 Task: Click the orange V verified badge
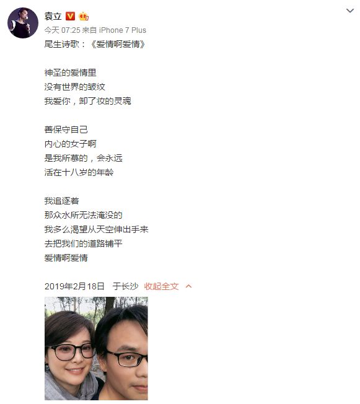[70, 16]
